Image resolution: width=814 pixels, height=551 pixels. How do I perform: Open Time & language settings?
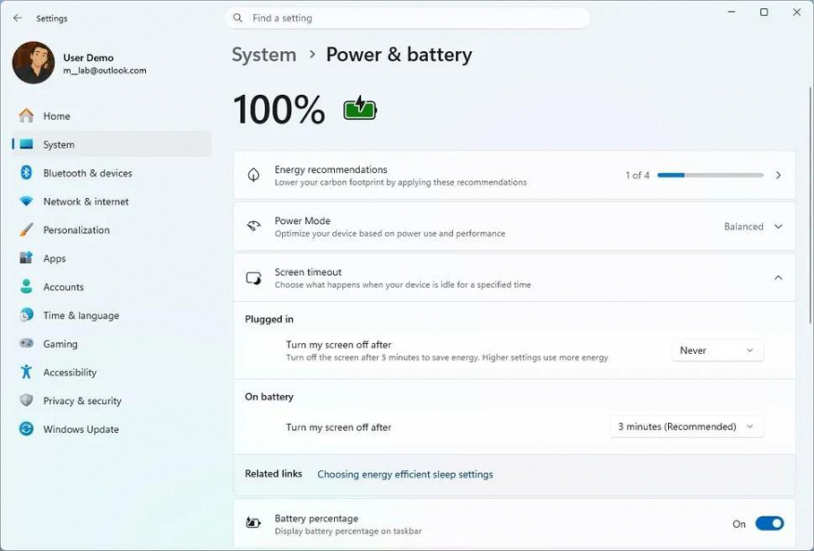point(111,316)
